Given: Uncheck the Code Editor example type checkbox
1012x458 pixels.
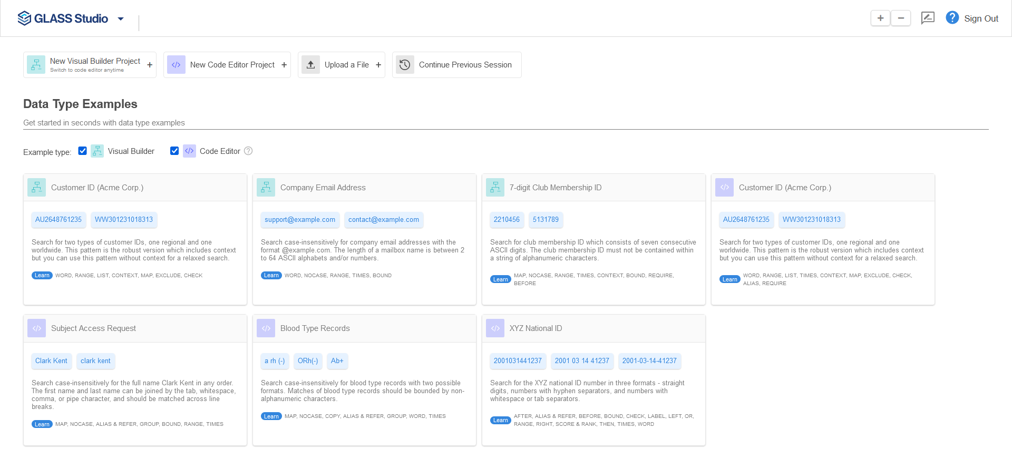Looking at the screenshot, I should click(174, 151).
